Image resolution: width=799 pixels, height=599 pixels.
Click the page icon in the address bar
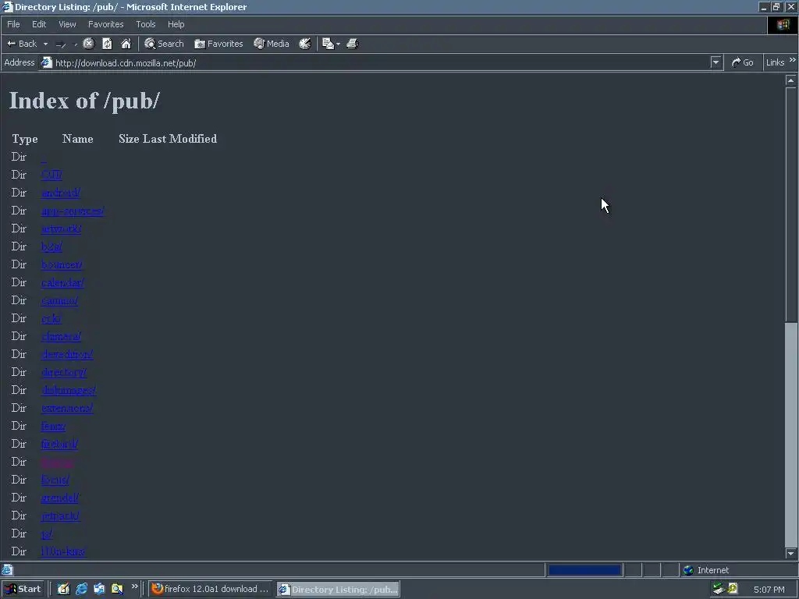point(46,62)
